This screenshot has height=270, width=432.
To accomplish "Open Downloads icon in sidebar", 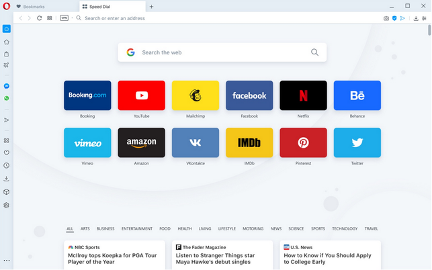I will (7, 179).
